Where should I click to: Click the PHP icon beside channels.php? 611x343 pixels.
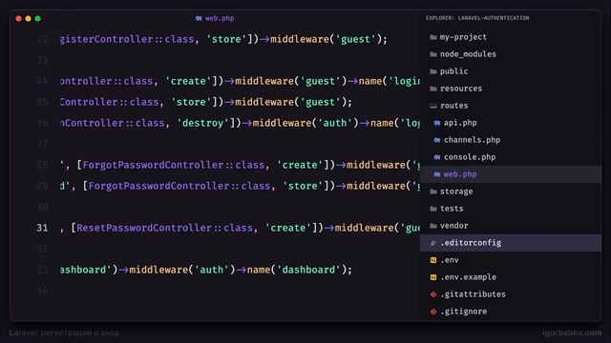point(437,140)
